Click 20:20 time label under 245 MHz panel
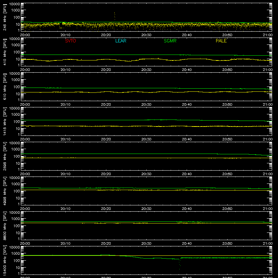278x278 pixels. point(106,35)
